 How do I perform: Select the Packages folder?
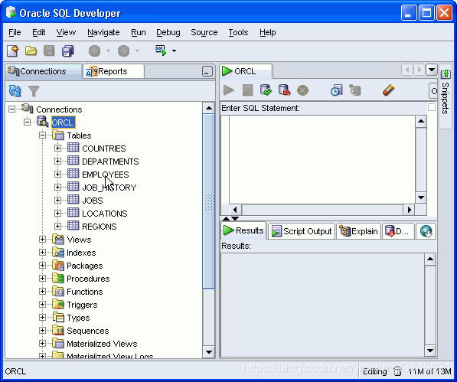coord(84,266)
